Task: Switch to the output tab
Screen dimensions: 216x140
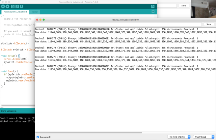Action: (34, 12)
